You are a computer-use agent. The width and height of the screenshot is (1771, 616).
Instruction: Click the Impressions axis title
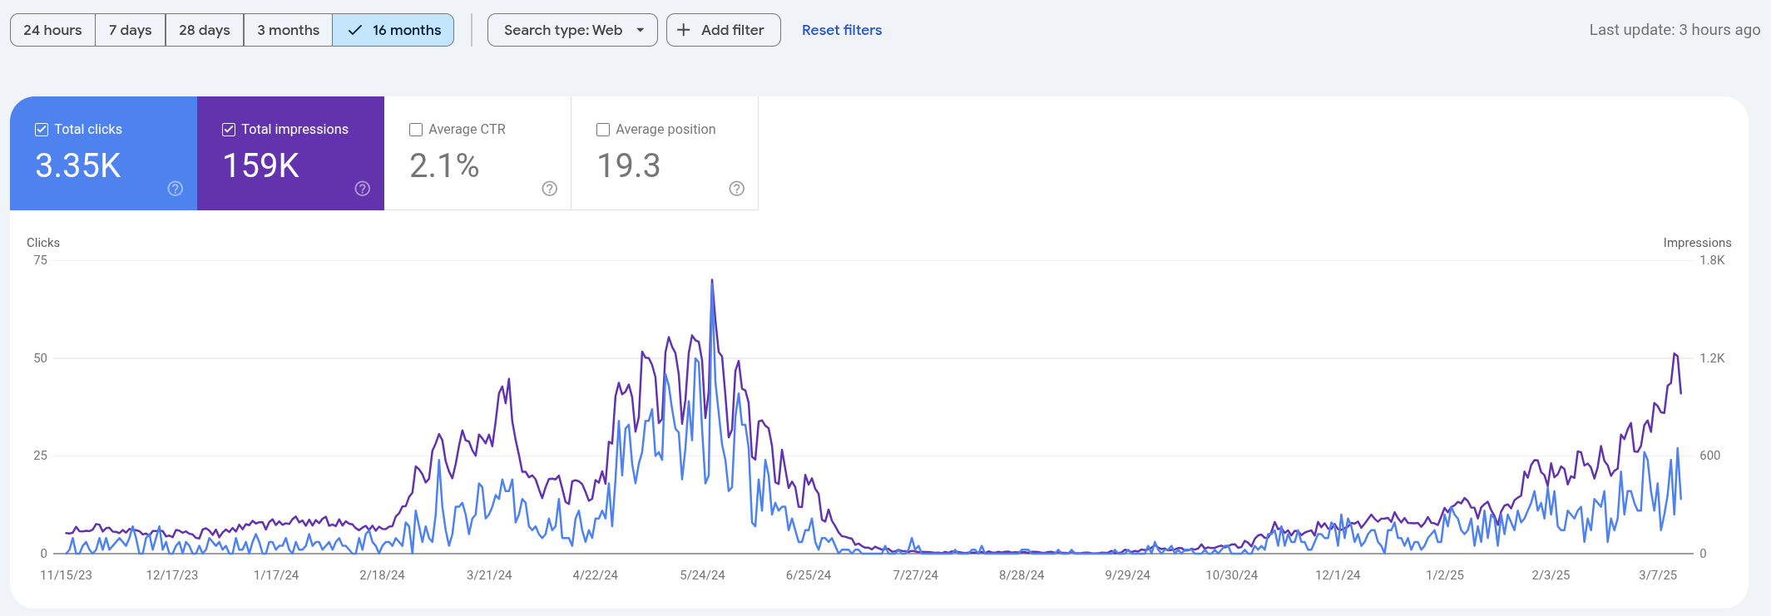(1697, 243)
